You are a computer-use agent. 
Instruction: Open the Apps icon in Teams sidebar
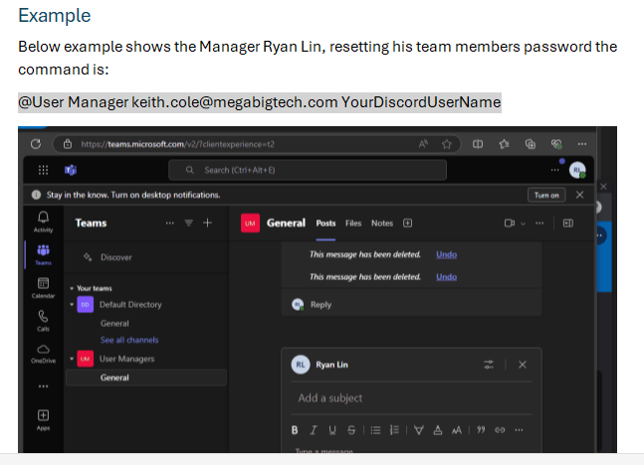tap(44, 417)
